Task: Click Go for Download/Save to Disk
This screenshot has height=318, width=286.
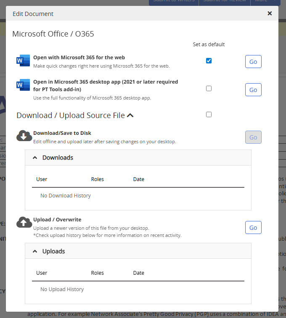Action: [x=253, y=137]
